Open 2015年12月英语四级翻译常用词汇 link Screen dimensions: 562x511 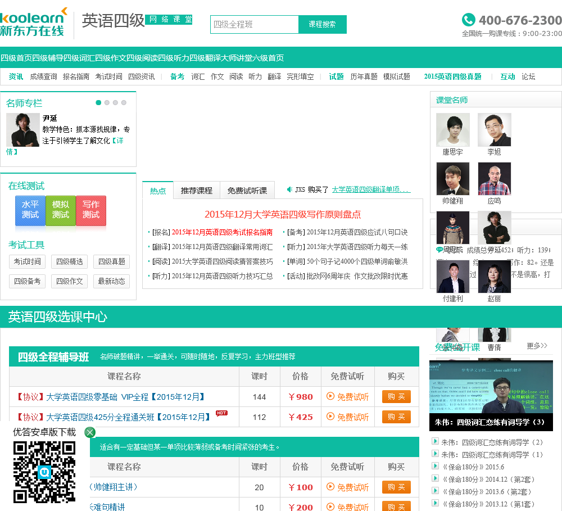point(222,247)
